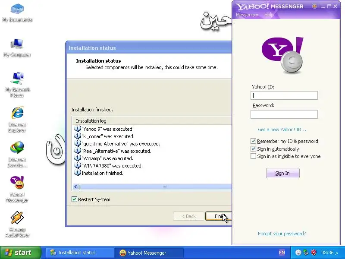
Task: Open the Messenger menu
Action: 247,15
